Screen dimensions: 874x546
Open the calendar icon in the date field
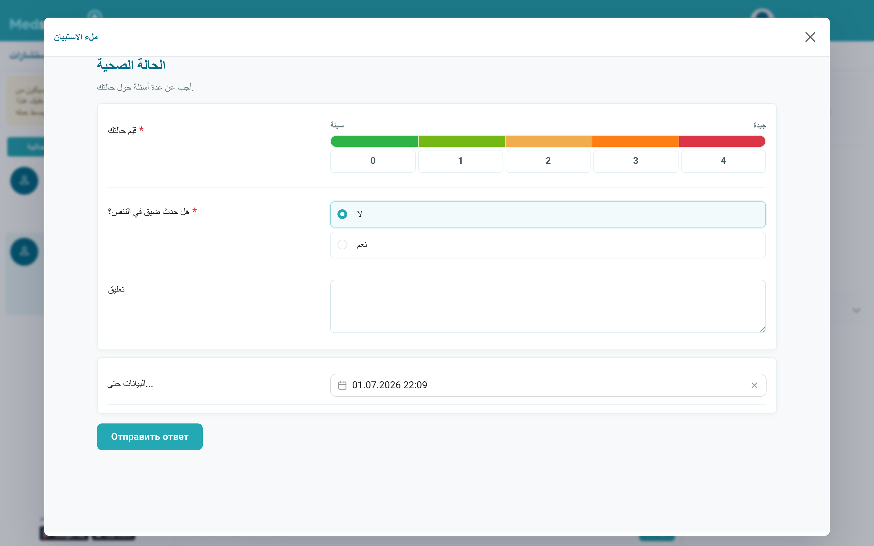tap(342, 385)
